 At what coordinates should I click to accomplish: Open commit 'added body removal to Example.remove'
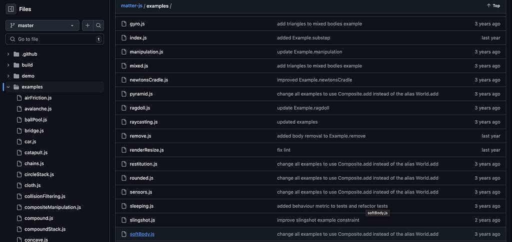[321, 136]
